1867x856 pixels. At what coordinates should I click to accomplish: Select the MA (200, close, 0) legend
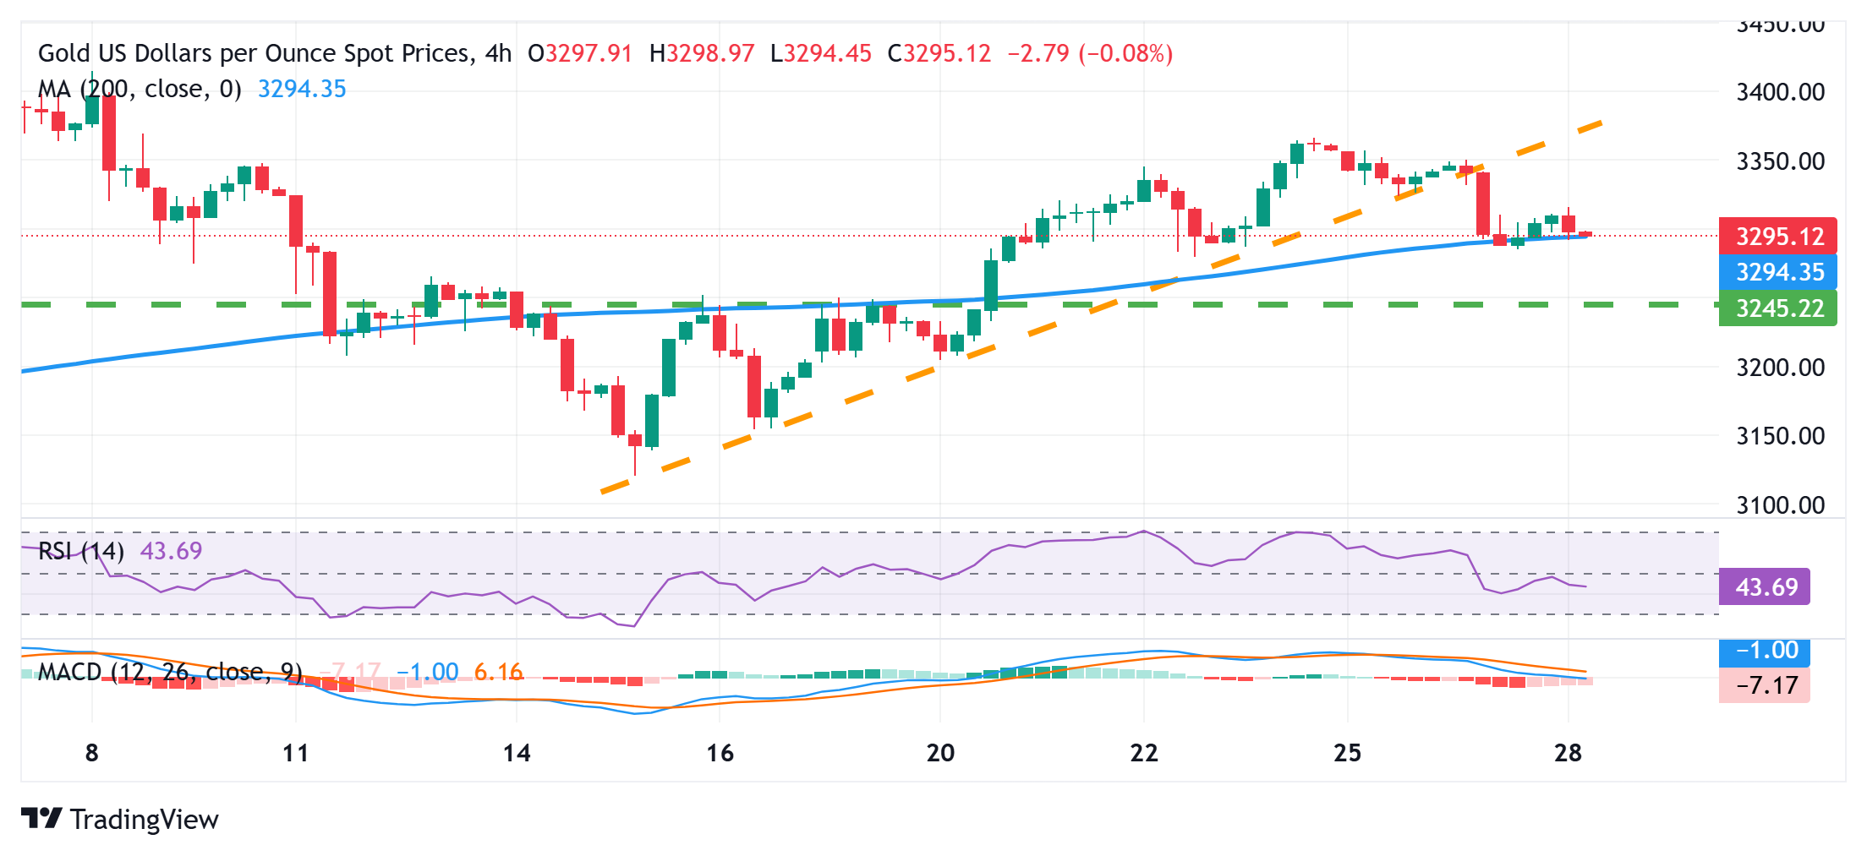pos(140,89)
